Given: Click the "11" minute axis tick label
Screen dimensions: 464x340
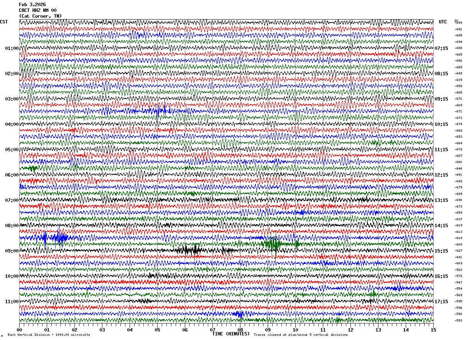Looking at the screenshot, I should [x=323, y=330].
